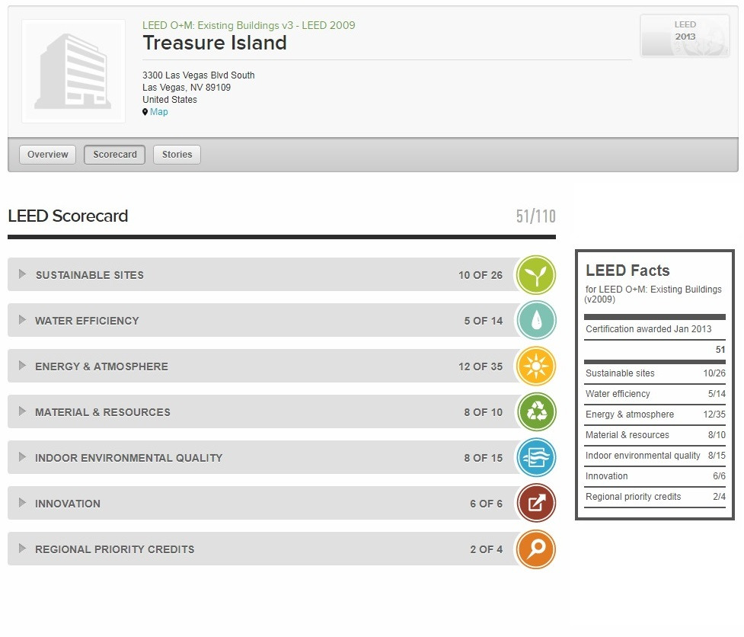Click the WATER EFFICIENCY row label
Screen dimensions: 744x637
[87, 321]
